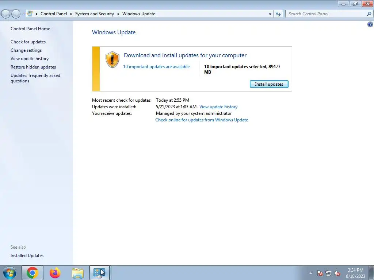Open View update history in the sidebar
Screen dimensions: 374x280
(30, 59)
